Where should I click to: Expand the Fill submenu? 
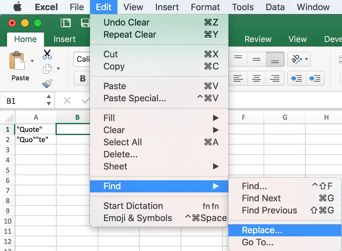click(x=159, y=118)
